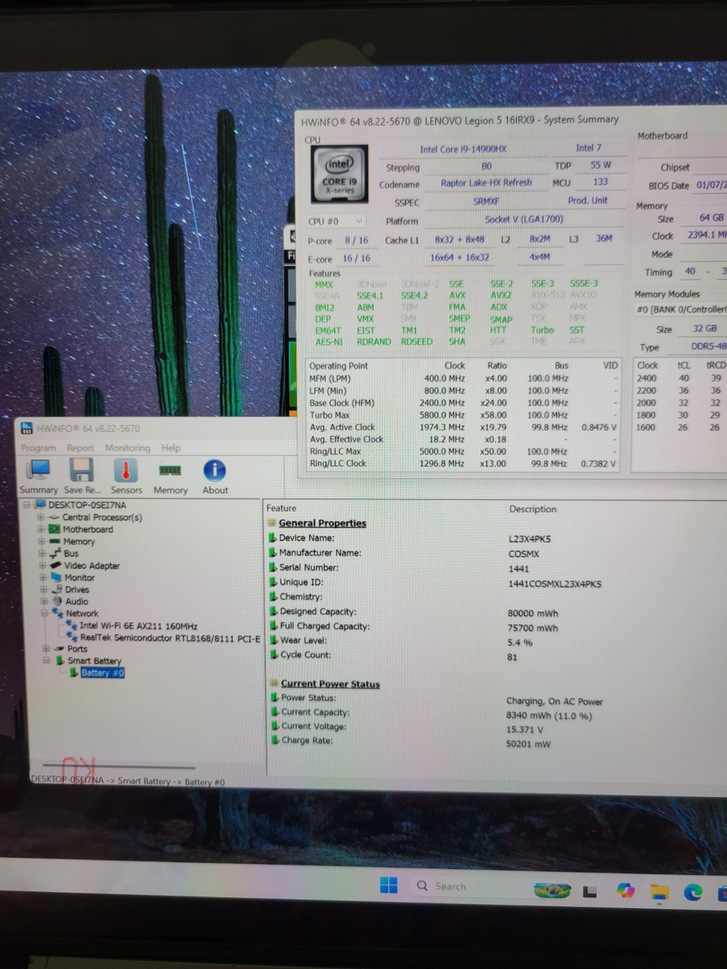Open the Program menu
This screenshot has width=727, height=969.
[38, 448]
